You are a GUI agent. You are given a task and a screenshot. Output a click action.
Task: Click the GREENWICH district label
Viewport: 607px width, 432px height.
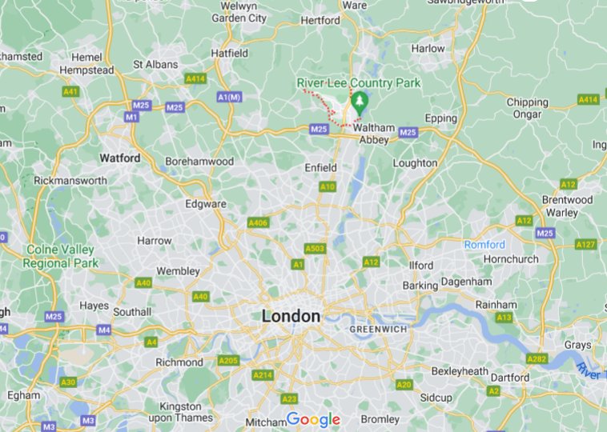378,330
